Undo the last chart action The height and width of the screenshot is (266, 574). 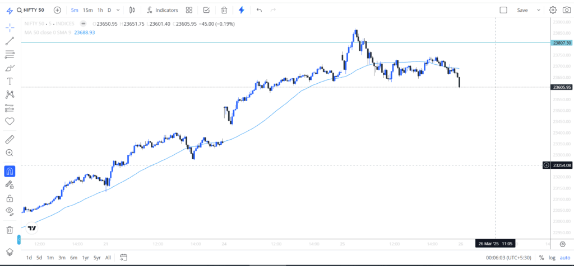(x=259, y=10)
